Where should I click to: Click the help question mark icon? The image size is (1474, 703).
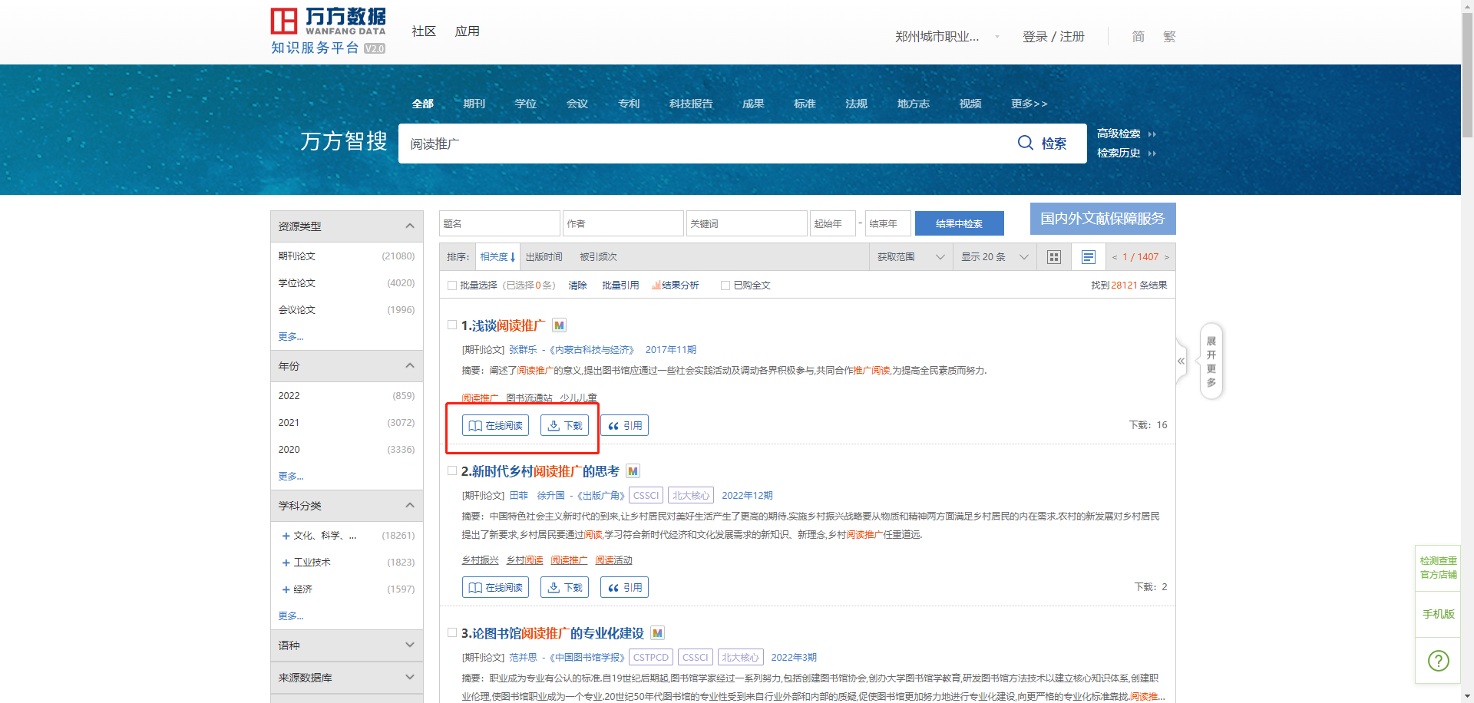[1438, 660]
